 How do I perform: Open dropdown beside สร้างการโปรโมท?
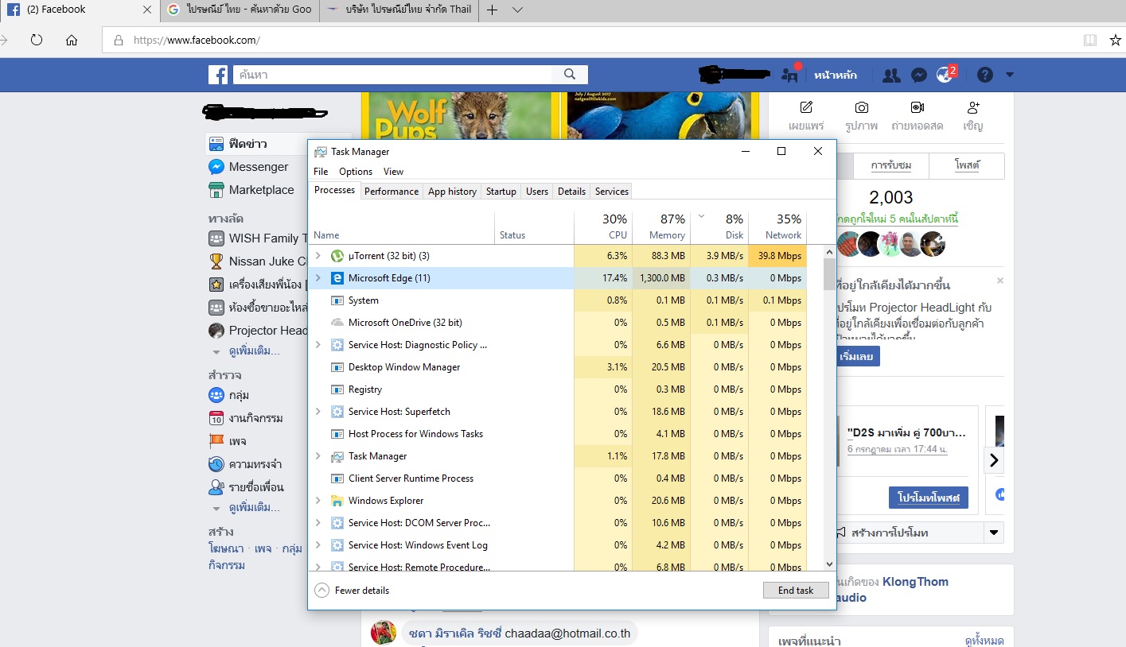(x=993, y=533)
